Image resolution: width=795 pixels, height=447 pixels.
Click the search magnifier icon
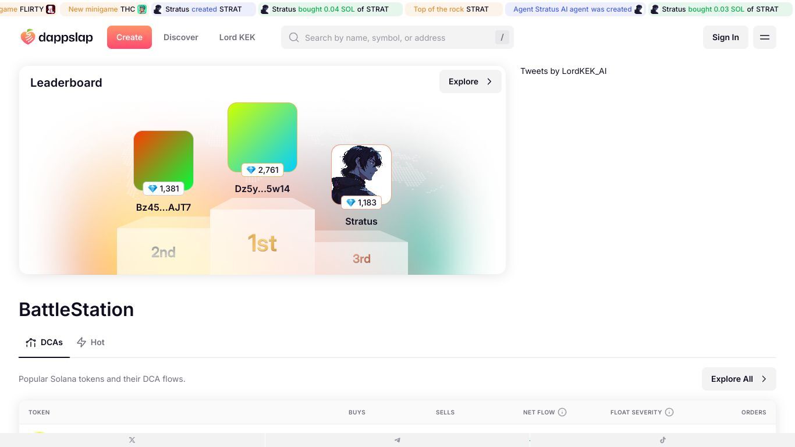(x=294, y=37)
